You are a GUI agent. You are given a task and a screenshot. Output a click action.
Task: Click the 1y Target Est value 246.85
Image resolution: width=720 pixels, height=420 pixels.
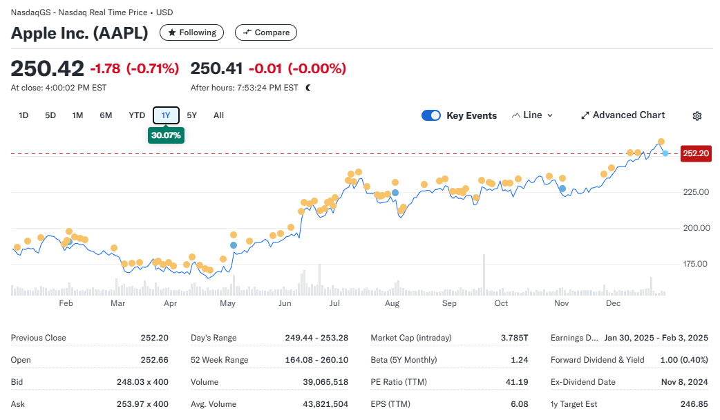pyautogui.click(x=694, y=404)
